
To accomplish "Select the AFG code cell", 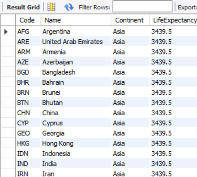I will [28, 32].
